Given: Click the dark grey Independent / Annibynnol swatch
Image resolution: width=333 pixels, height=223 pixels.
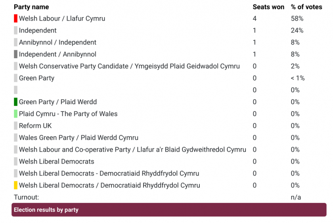Looking at the screenshot, I should tap(15, 54).
